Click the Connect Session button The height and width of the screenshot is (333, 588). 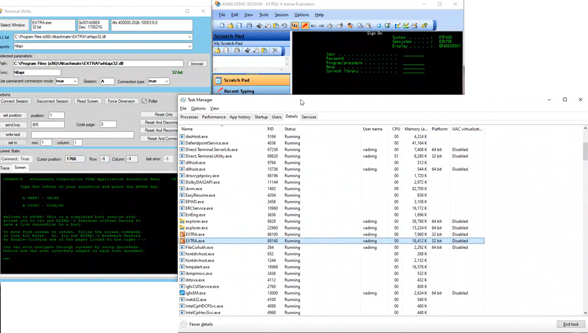15,101
